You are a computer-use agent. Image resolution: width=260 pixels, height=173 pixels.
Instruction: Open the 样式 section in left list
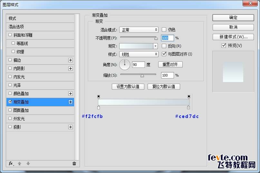click(x=40, y=18)
